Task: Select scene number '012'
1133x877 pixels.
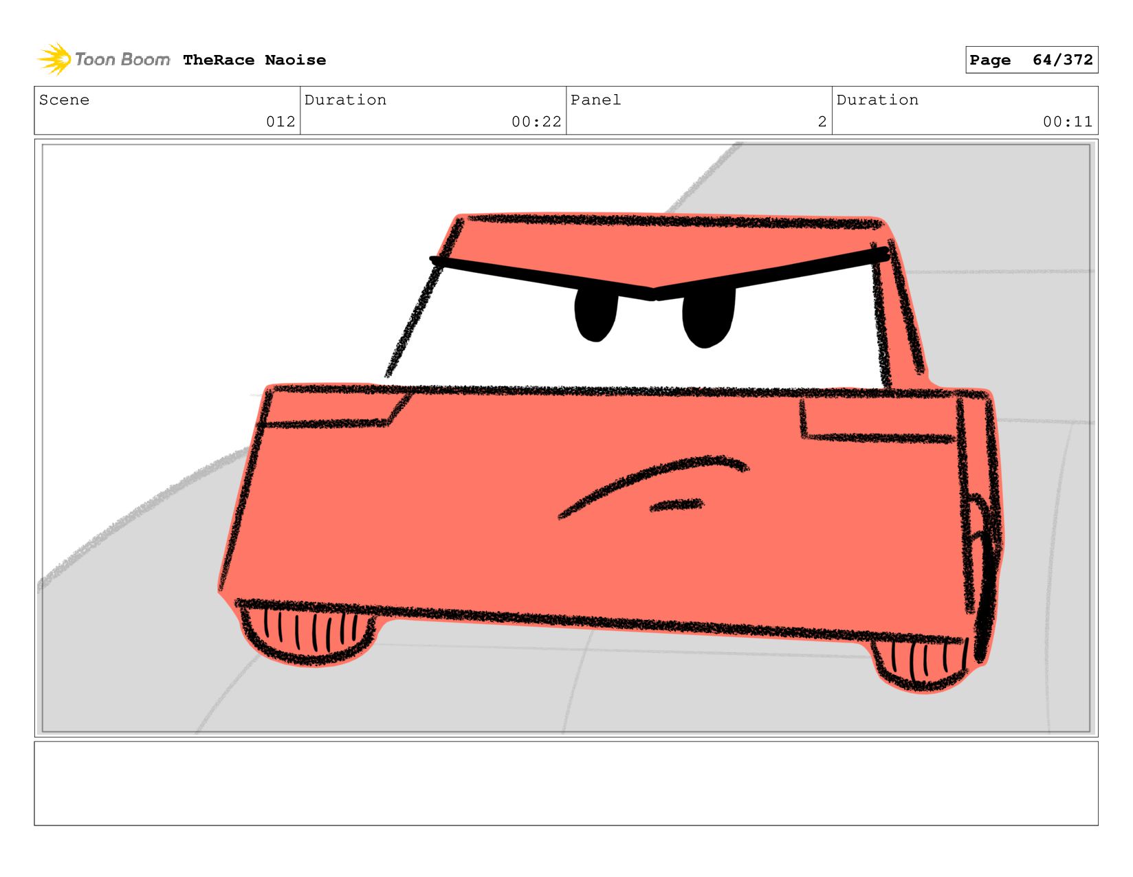Action: point(280,122)
